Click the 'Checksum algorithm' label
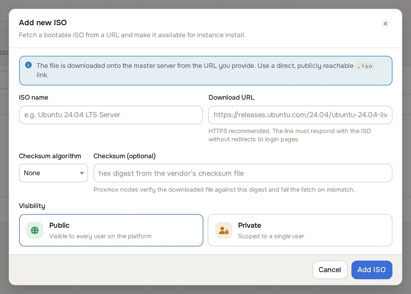Screen dimensions: 411x294 (x=50, y=156)
